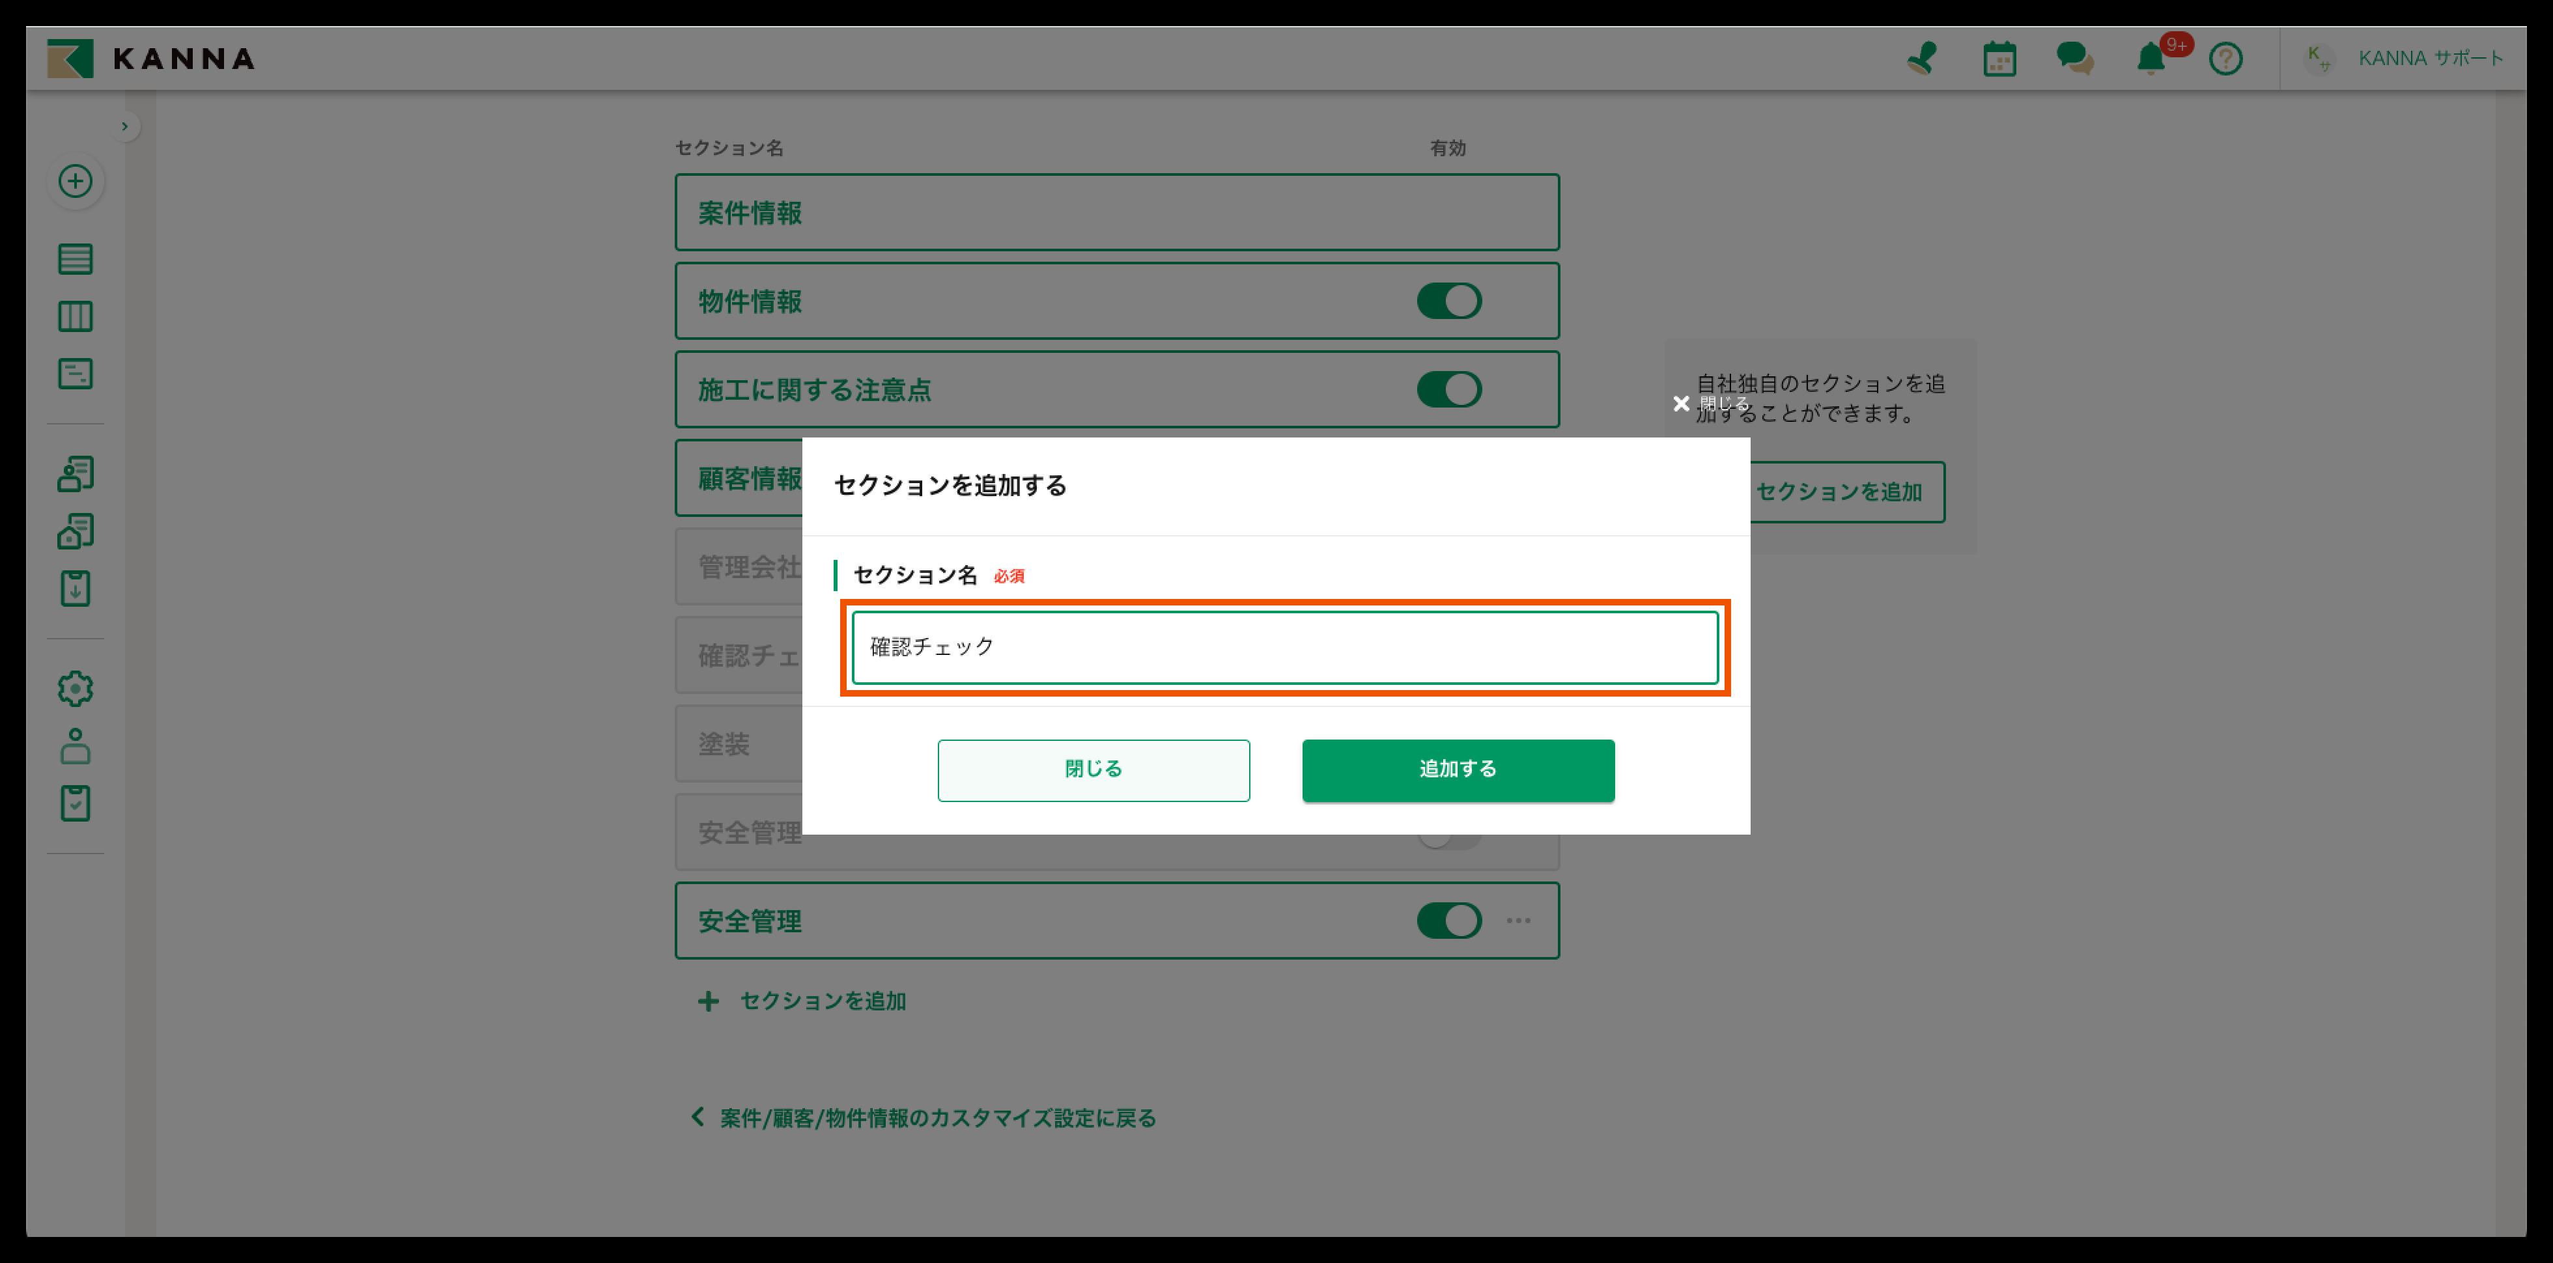Click the list view icon in sidebar

click(76, 260)
